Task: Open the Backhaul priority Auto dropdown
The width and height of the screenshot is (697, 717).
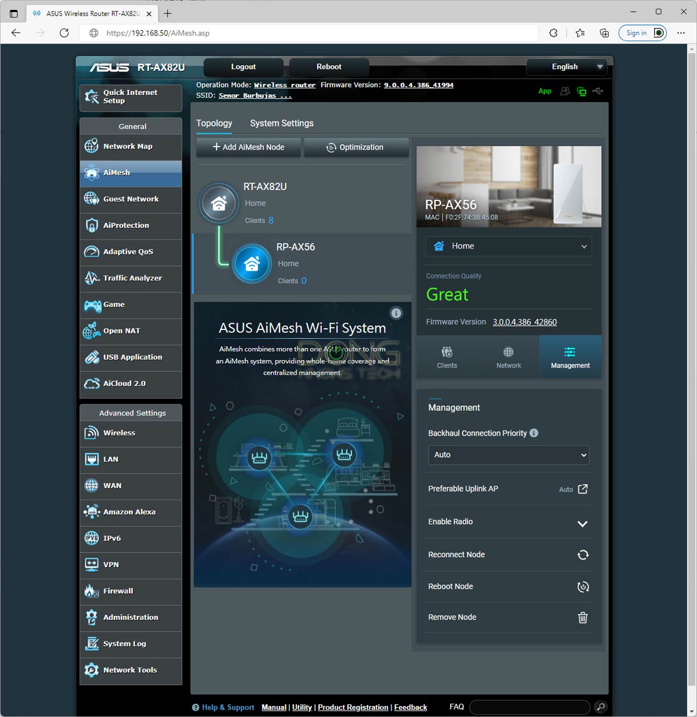Action: click(x=509, y=455)
